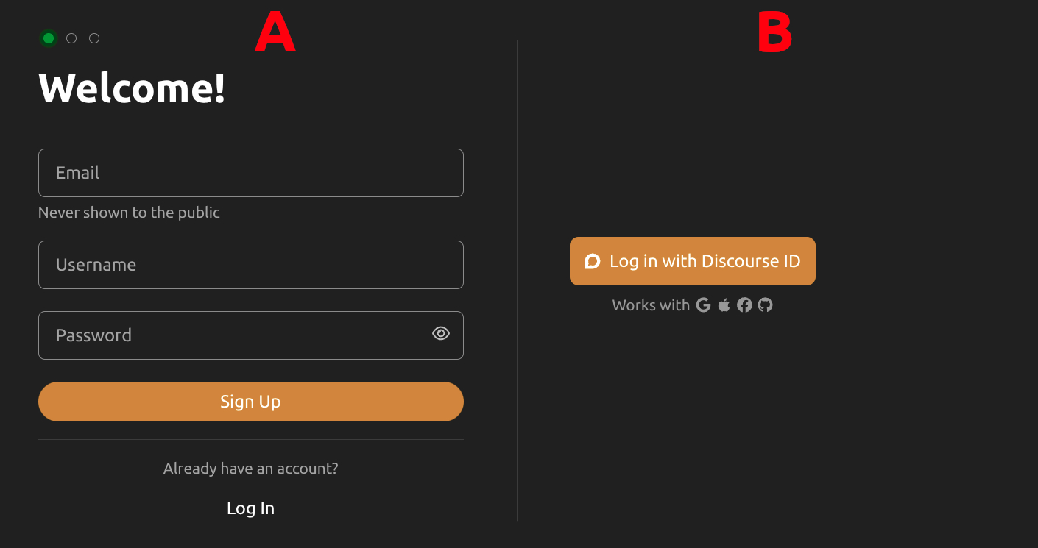The width and height of the screenshot is (1038, 548).
Task: Click the GitHub logo icon
Action: pyautogui.click(x=766, y=305)
